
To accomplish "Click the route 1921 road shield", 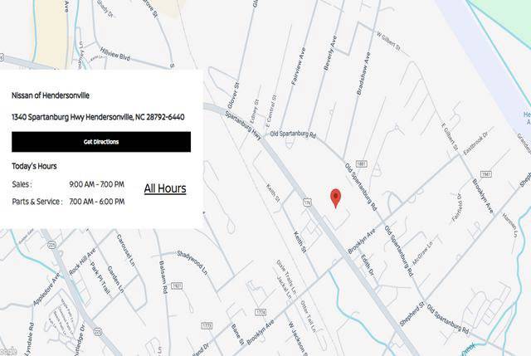I will [178, 285].
